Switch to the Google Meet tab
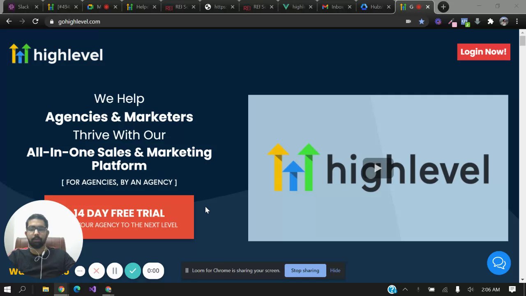The width and height of the screenshot is (526, 296). coord(102,7)
